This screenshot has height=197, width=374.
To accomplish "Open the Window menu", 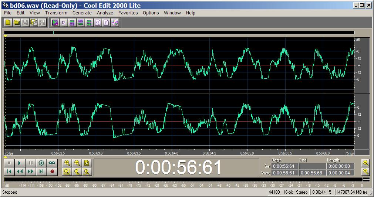I will click(x=172, y=13).
